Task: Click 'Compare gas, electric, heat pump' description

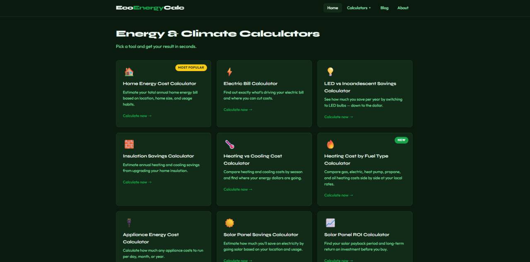Action: tap(363, 178)
